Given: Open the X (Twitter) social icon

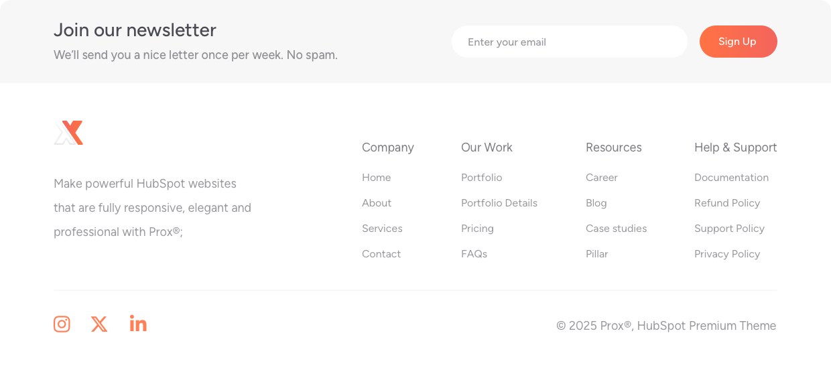Looking at the screenshot, I should coord(99,324).
